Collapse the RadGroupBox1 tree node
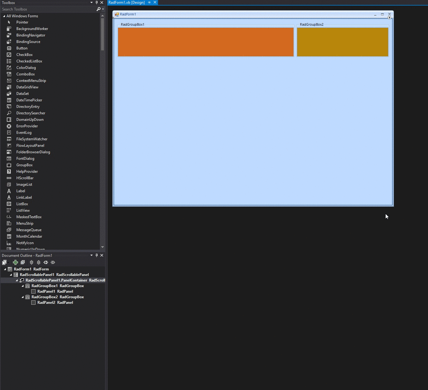The image size is (428, 390). [x=23, y=286]
